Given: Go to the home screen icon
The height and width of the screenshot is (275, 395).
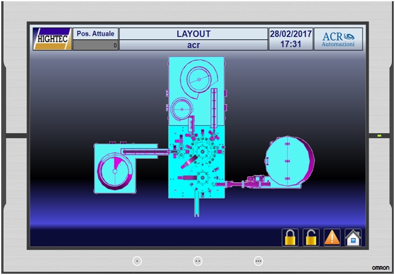Looking at the screenshot, I should point(353,237).
